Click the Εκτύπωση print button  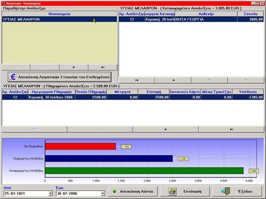point(185,191)
